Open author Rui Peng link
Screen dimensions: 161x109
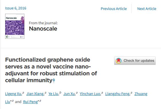30,102
